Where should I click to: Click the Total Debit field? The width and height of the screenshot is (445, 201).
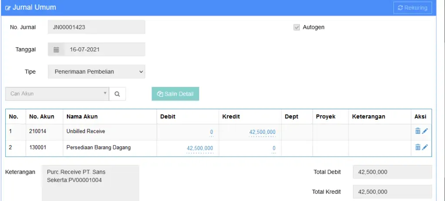pos(392,172)
